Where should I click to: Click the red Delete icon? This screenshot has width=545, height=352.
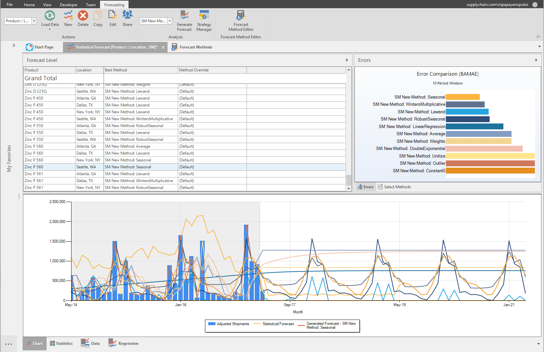(x=83, y=15)
